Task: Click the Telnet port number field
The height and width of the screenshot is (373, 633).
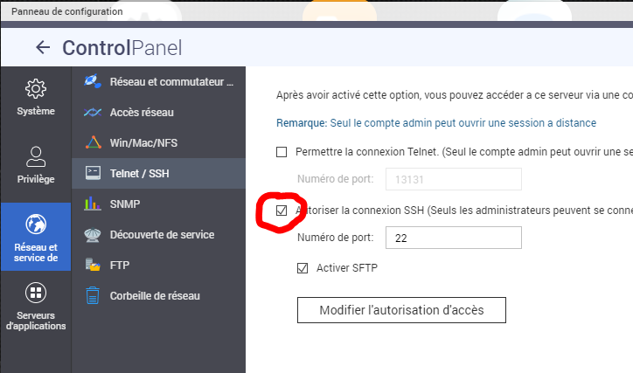Action: (x=453, y=179)
